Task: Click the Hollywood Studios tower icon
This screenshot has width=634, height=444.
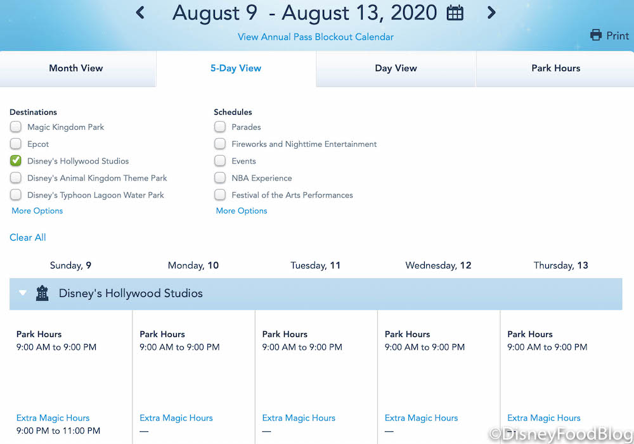Action: (42, 293)
